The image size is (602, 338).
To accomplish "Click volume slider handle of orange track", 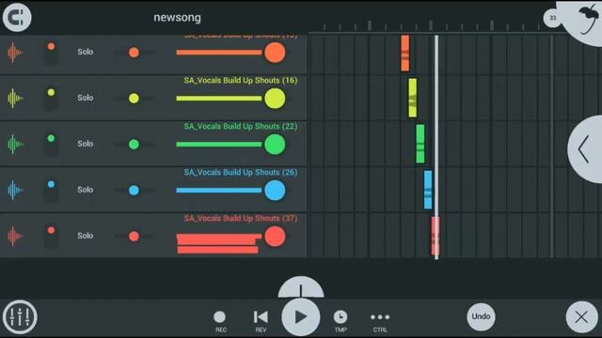I will click(x=275, y=53).
